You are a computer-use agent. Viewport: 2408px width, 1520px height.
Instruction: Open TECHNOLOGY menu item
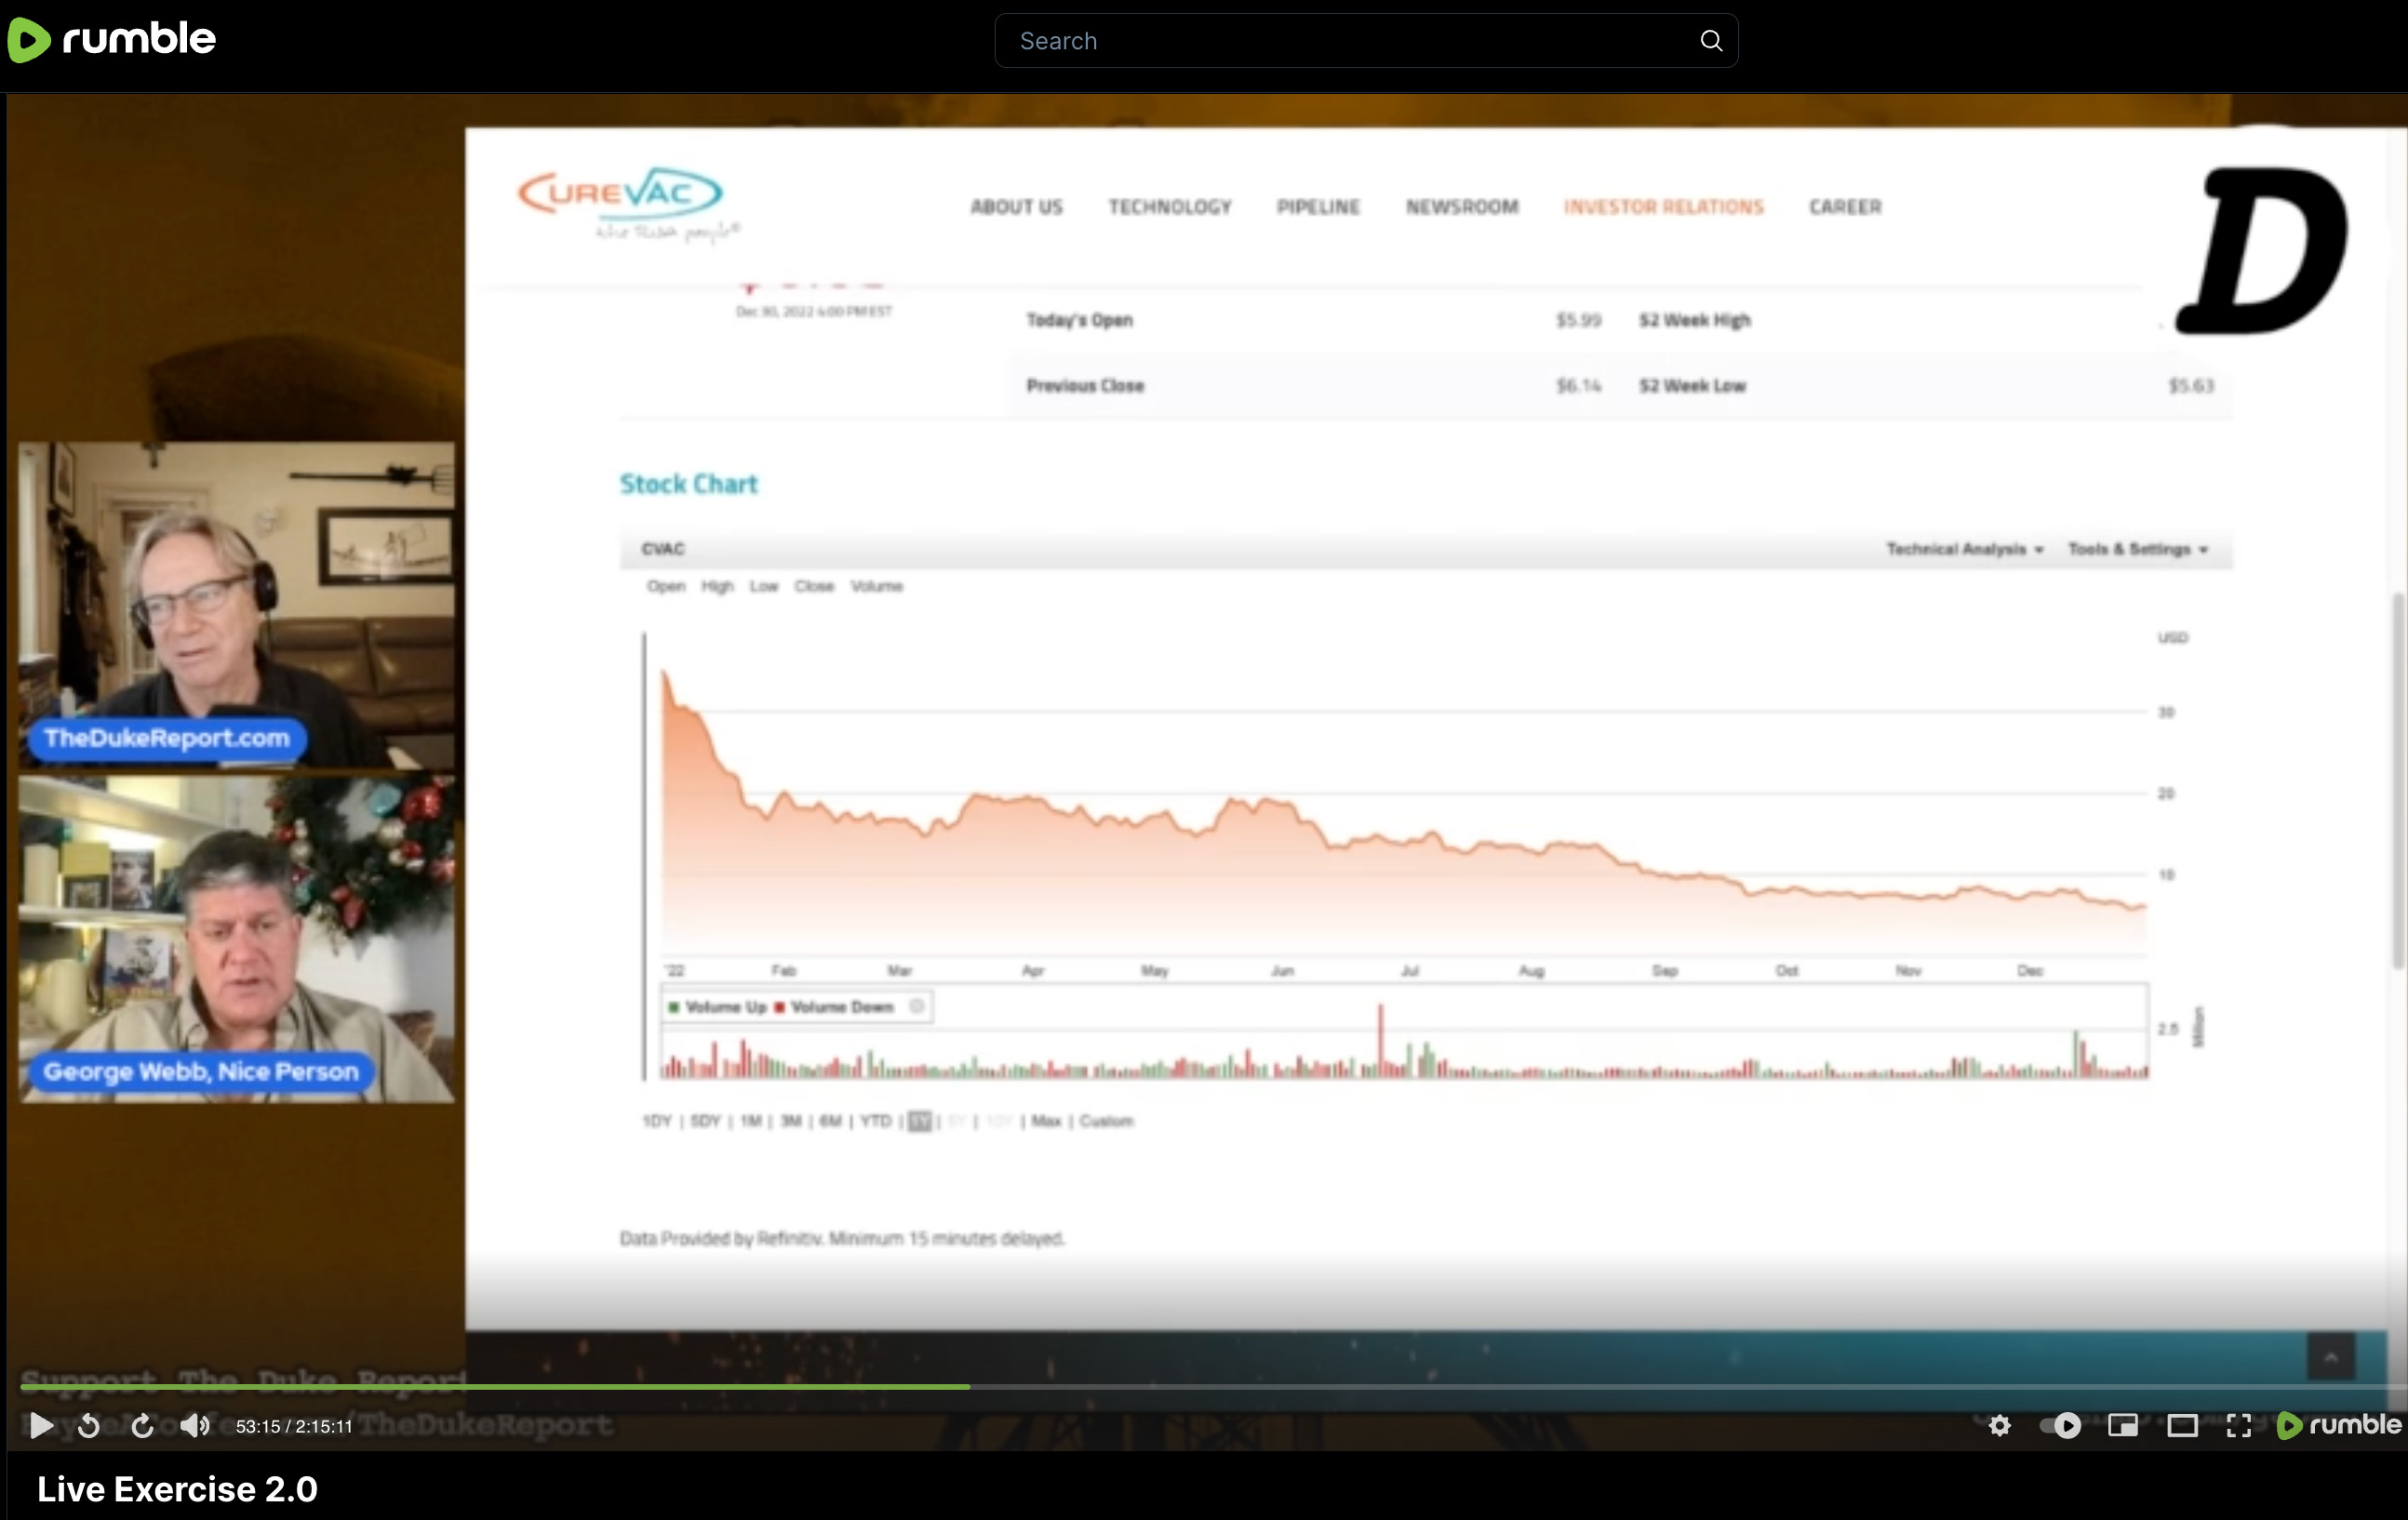(x=1169, y=207)
